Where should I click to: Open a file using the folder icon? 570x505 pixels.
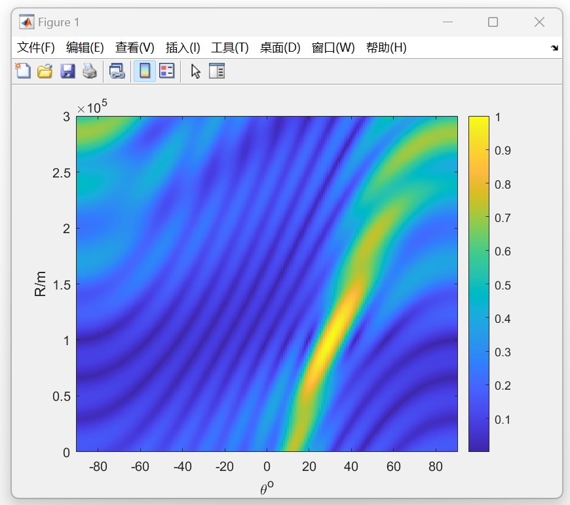pos(45,71)
